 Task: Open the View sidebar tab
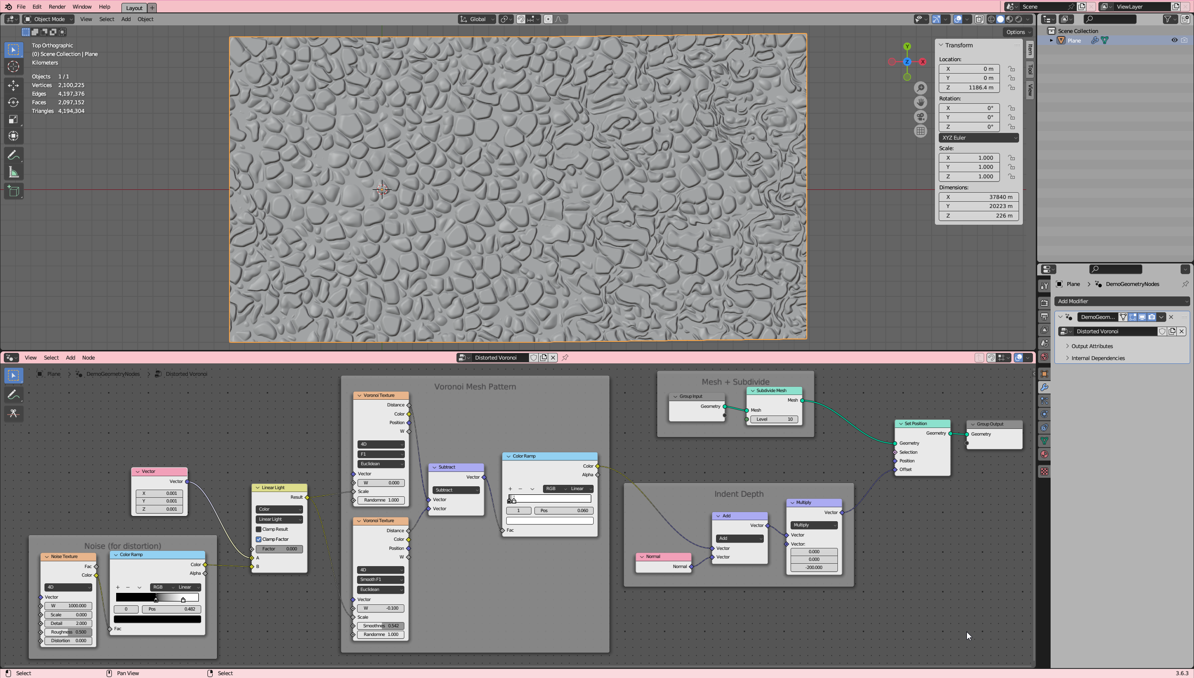click(x=1030, y=89)
